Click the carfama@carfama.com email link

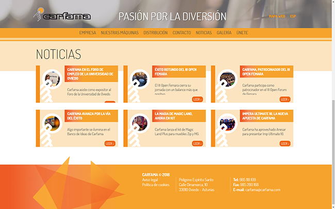tap(262, 190)
